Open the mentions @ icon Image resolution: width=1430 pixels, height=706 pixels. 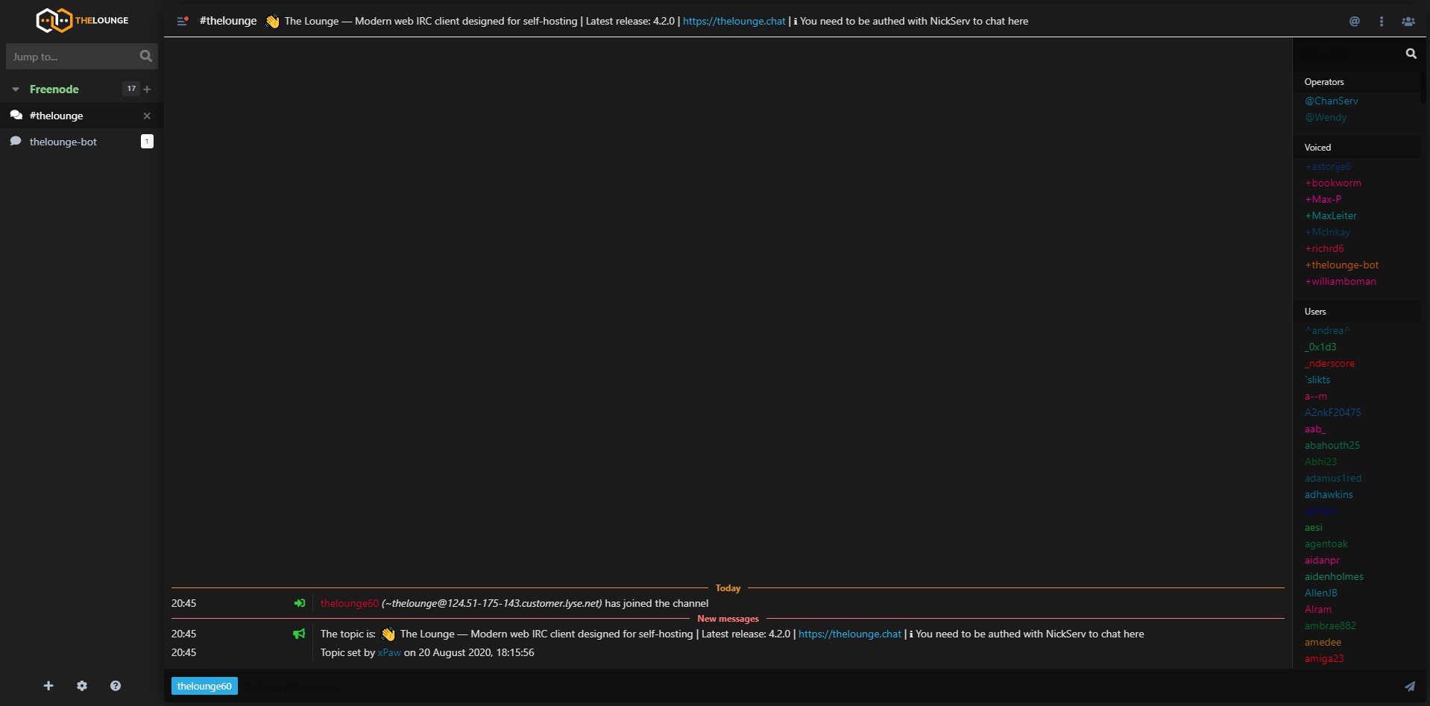[x=1354, y=21]
